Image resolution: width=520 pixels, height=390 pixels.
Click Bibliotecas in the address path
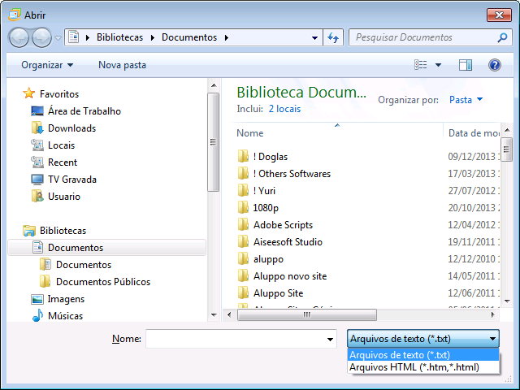point(119,37)
